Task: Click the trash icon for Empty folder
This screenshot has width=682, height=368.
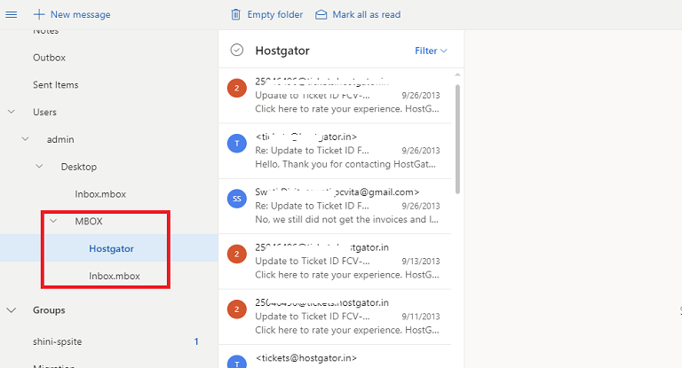Action: click(235, 15)
